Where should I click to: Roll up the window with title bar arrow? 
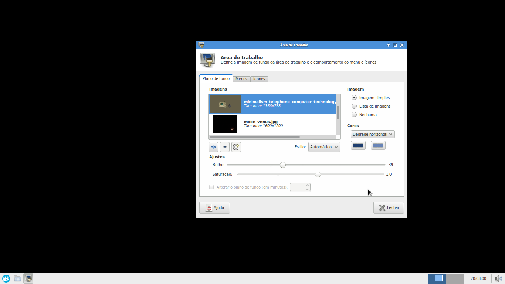tap(389, 45)
